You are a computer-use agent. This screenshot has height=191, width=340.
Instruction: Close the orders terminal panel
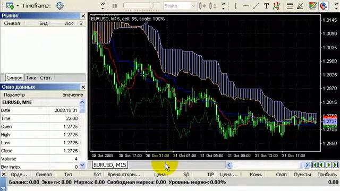pyautogui.click(x=4, y=175)
